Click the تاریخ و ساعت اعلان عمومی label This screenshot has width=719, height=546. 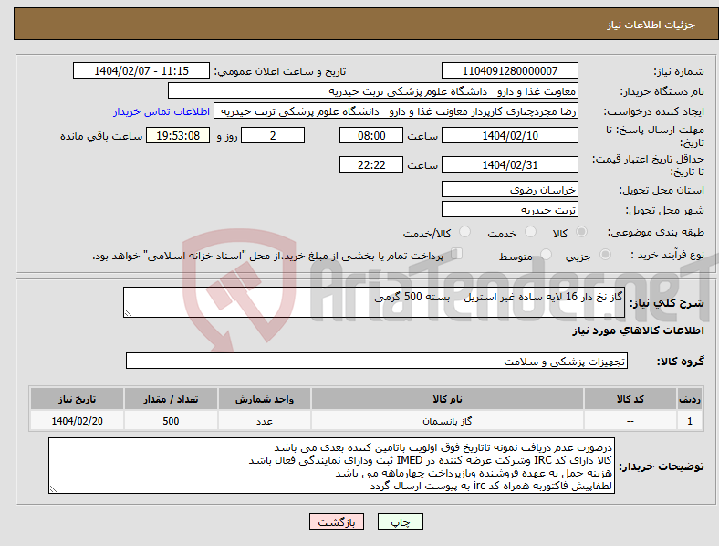pyautogui.click(x=280, y=71)
